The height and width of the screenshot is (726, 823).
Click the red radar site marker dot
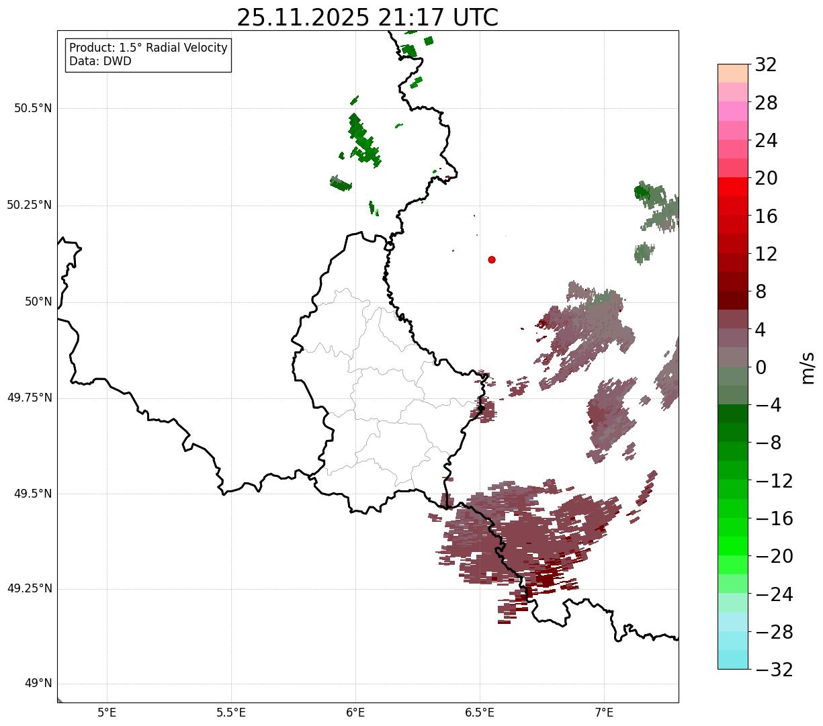click(x=492, y=259)
